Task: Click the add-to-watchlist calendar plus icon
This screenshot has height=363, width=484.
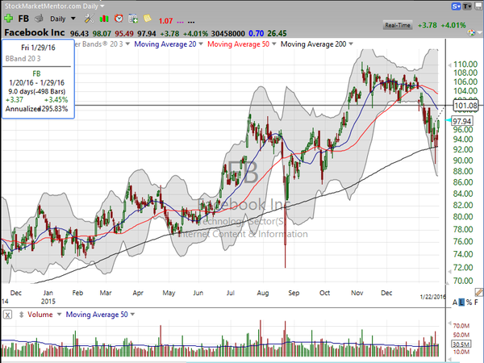Action: click(133, 19)
